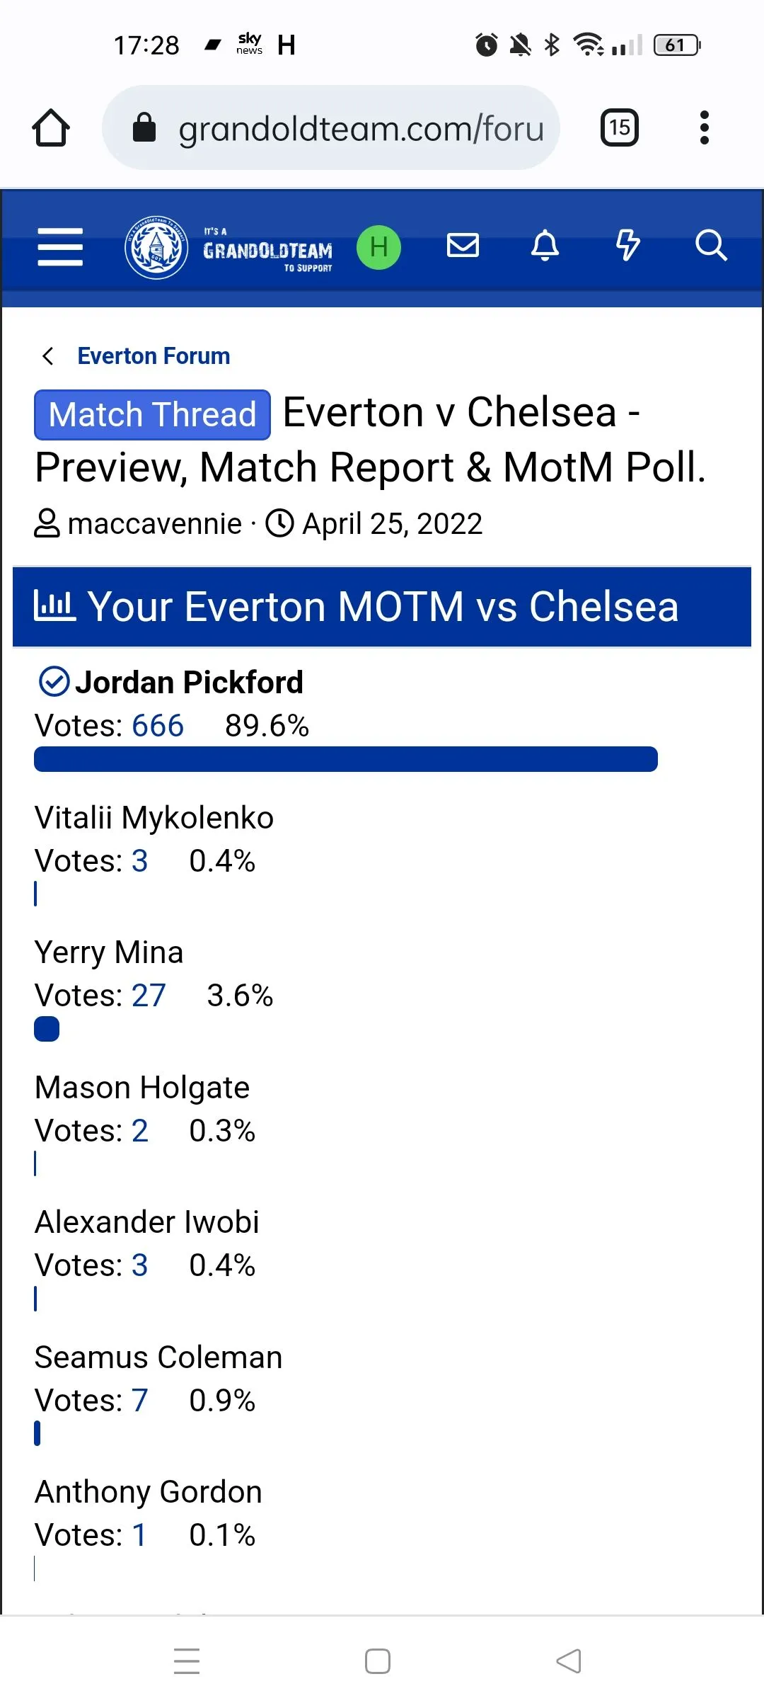This screenshot has height=1708, width=764.
Task: Open the browser tab switcher showing 15
Action: pos(619,128)
